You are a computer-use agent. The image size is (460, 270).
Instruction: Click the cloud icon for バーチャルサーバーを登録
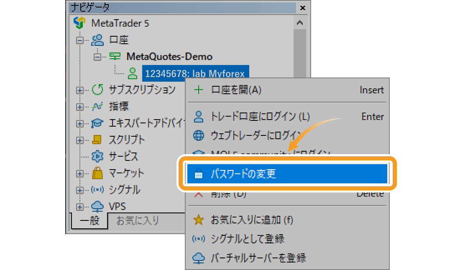pos(199,258)
